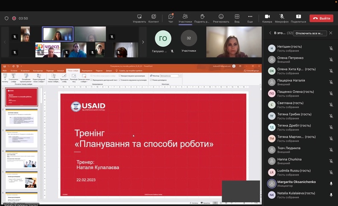
Task: Start slideshow З поточного слайда
Action: point(13,78)
